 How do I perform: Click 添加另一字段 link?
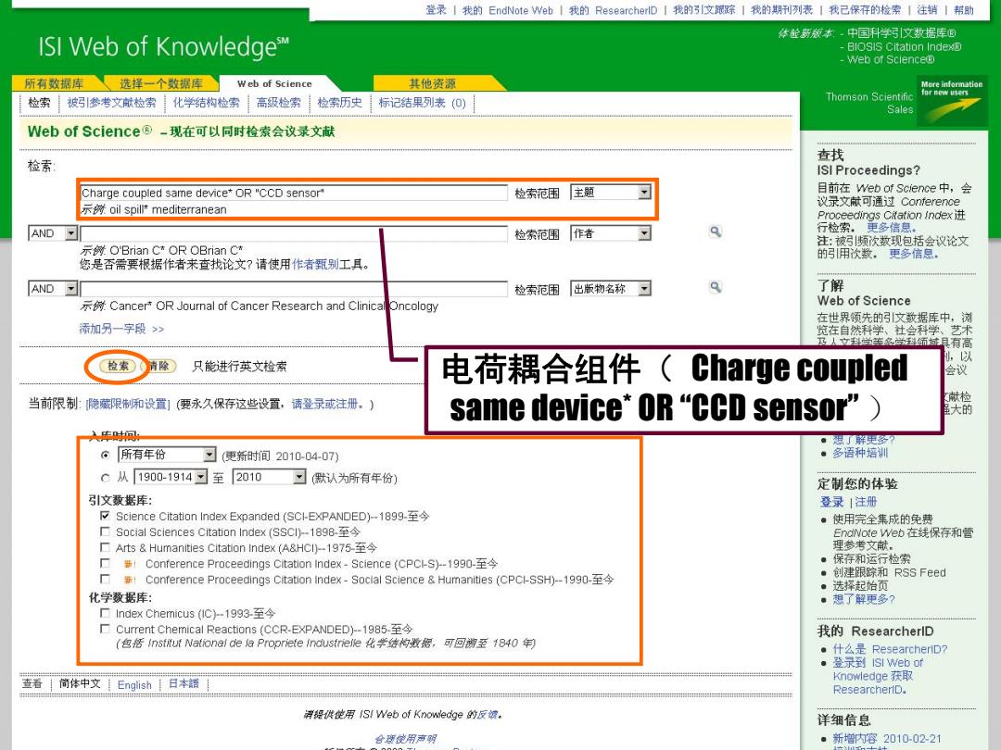[x=121, y=329]
